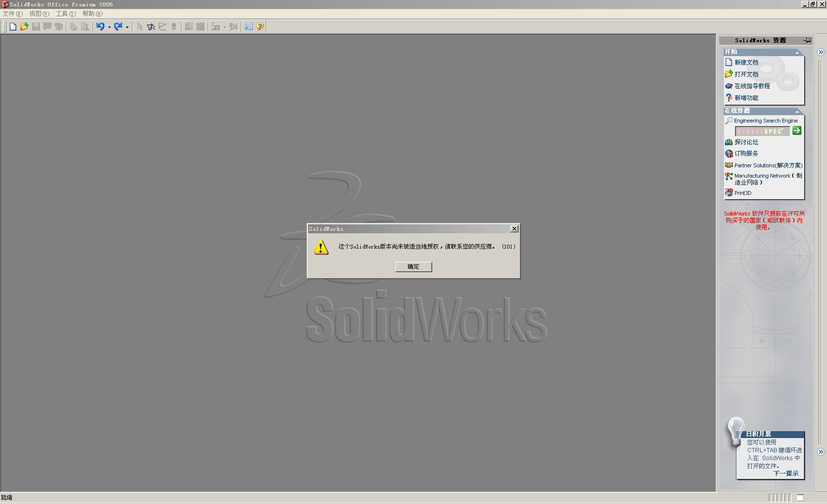Viewport: 827px width, 504px height.
Task: Collapse the 开始 section
Action: (797, 52)
